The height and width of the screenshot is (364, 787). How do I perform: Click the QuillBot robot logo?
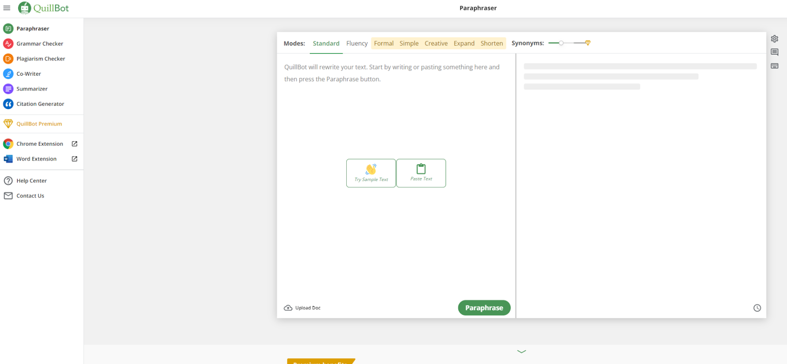(x=25, y=8)
